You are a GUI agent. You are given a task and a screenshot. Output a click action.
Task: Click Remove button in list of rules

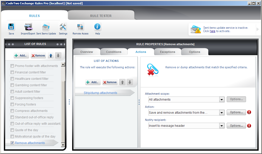click(x=38, y=55)
